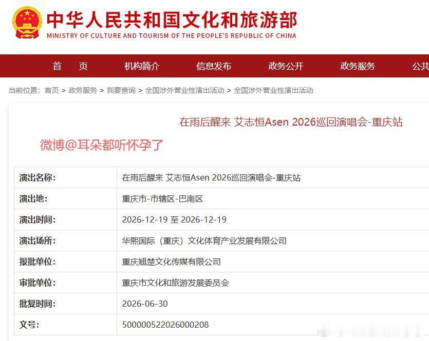Click the value 重庆翘楚文化传媒有限公司
The width and height of the screenshot is (429, 341).
coord(171,262)
